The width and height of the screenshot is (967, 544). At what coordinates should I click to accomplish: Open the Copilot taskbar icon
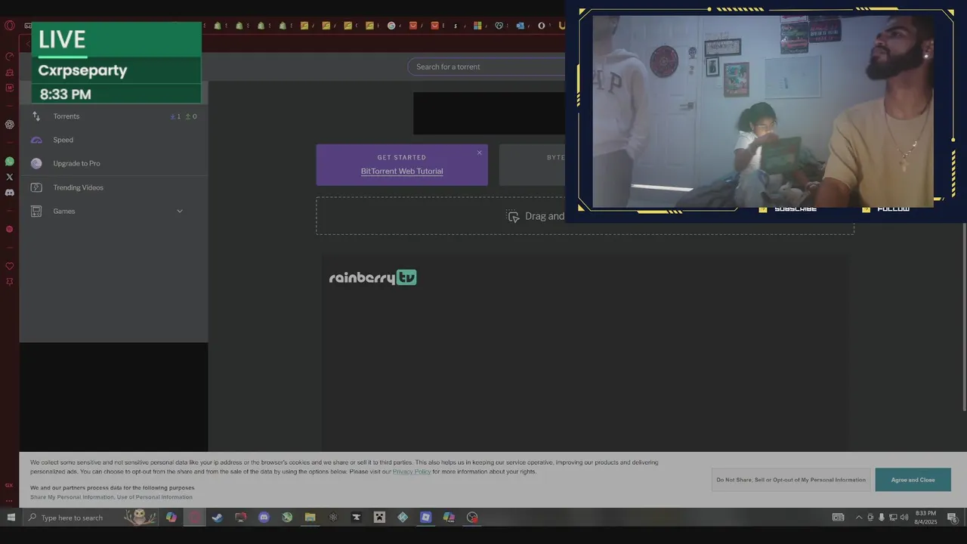(171, 518)
